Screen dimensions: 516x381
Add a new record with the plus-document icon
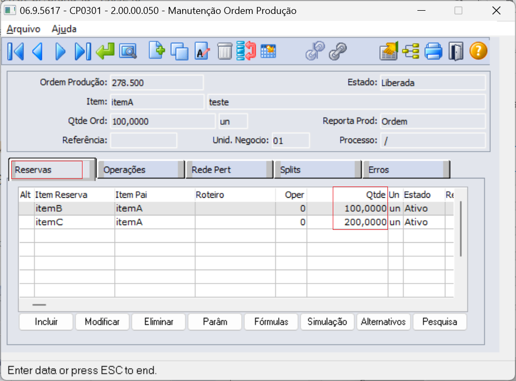pyautogui.click(x=156, y=51)
